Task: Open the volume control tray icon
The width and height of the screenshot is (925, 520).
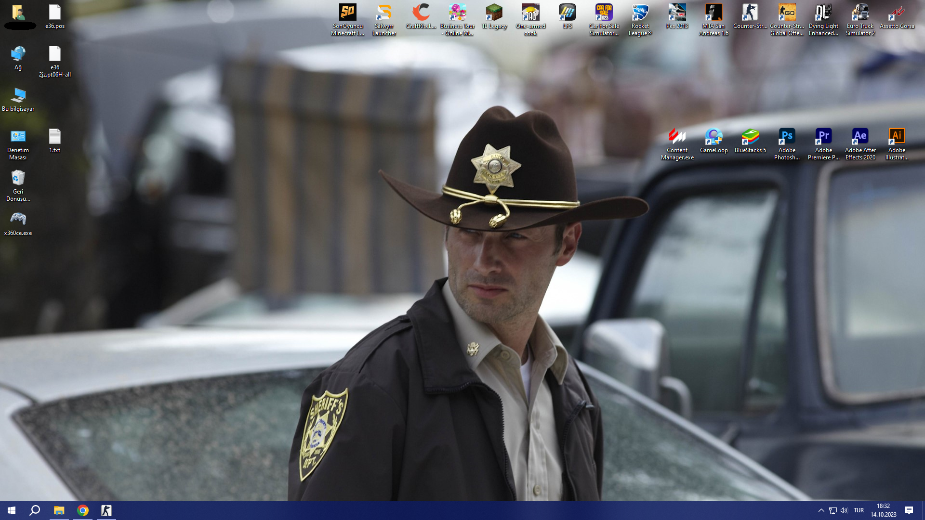Action: pyautogui.click(x=844, y=510)
